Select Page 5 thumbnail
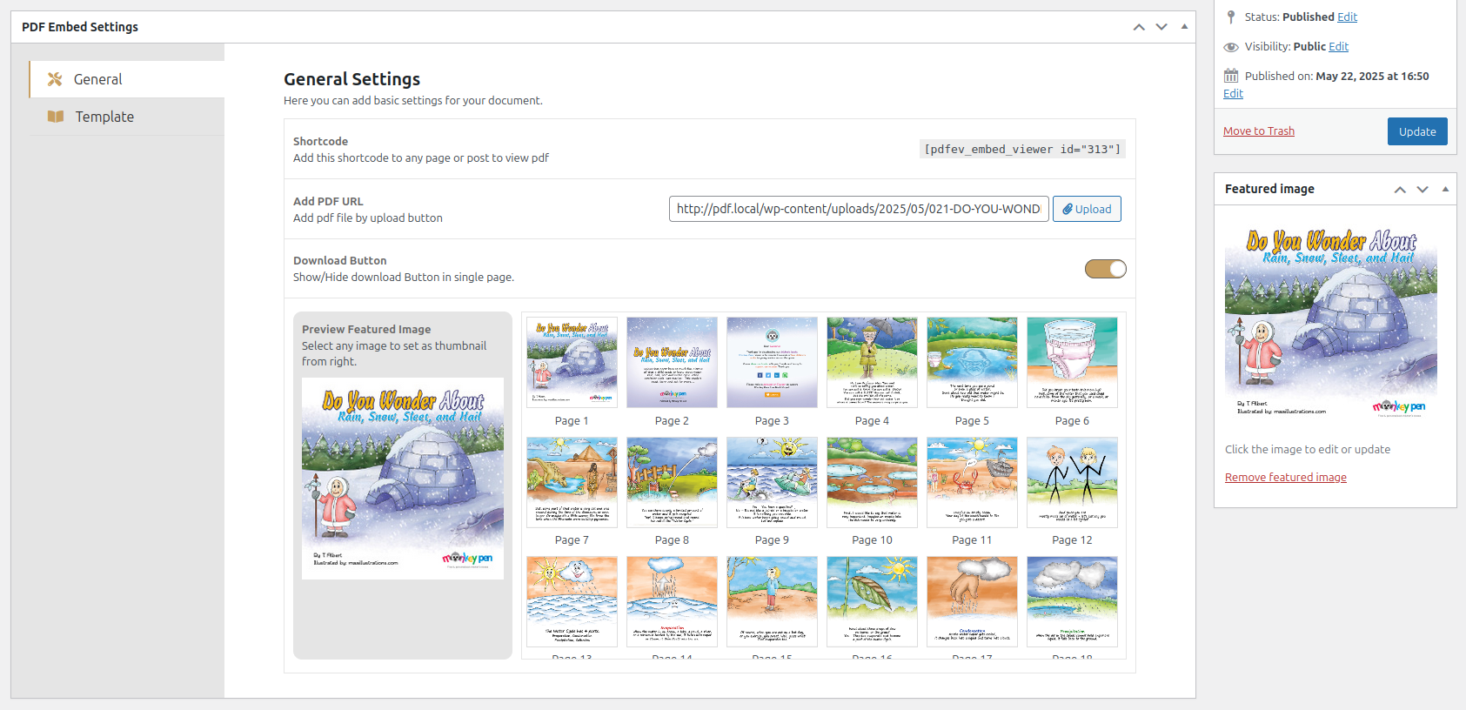 click(972, 362)
